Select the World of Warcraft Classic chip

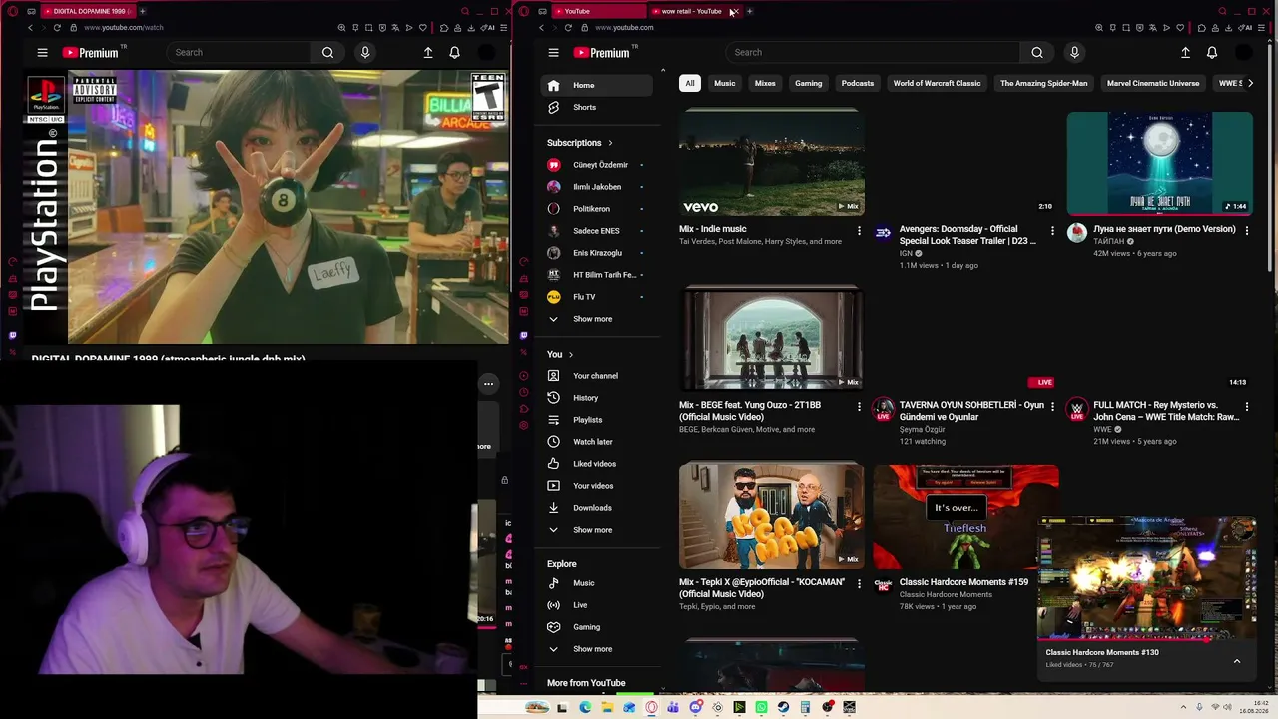938,83
